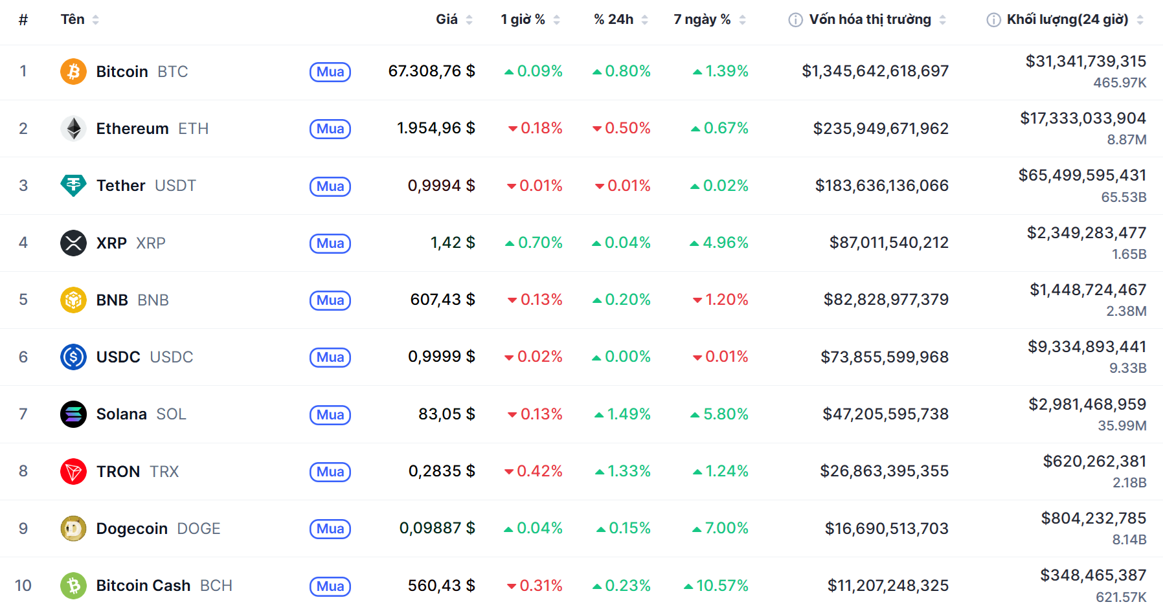Open info icon beside Khối lượng(24 giờ)
1163x611 pixels.
click(x=993, y=20)
